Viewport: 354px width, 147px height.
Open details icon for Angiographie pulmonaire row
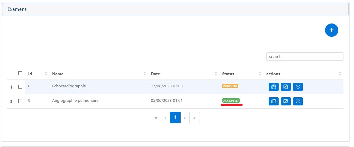point(273,102)
